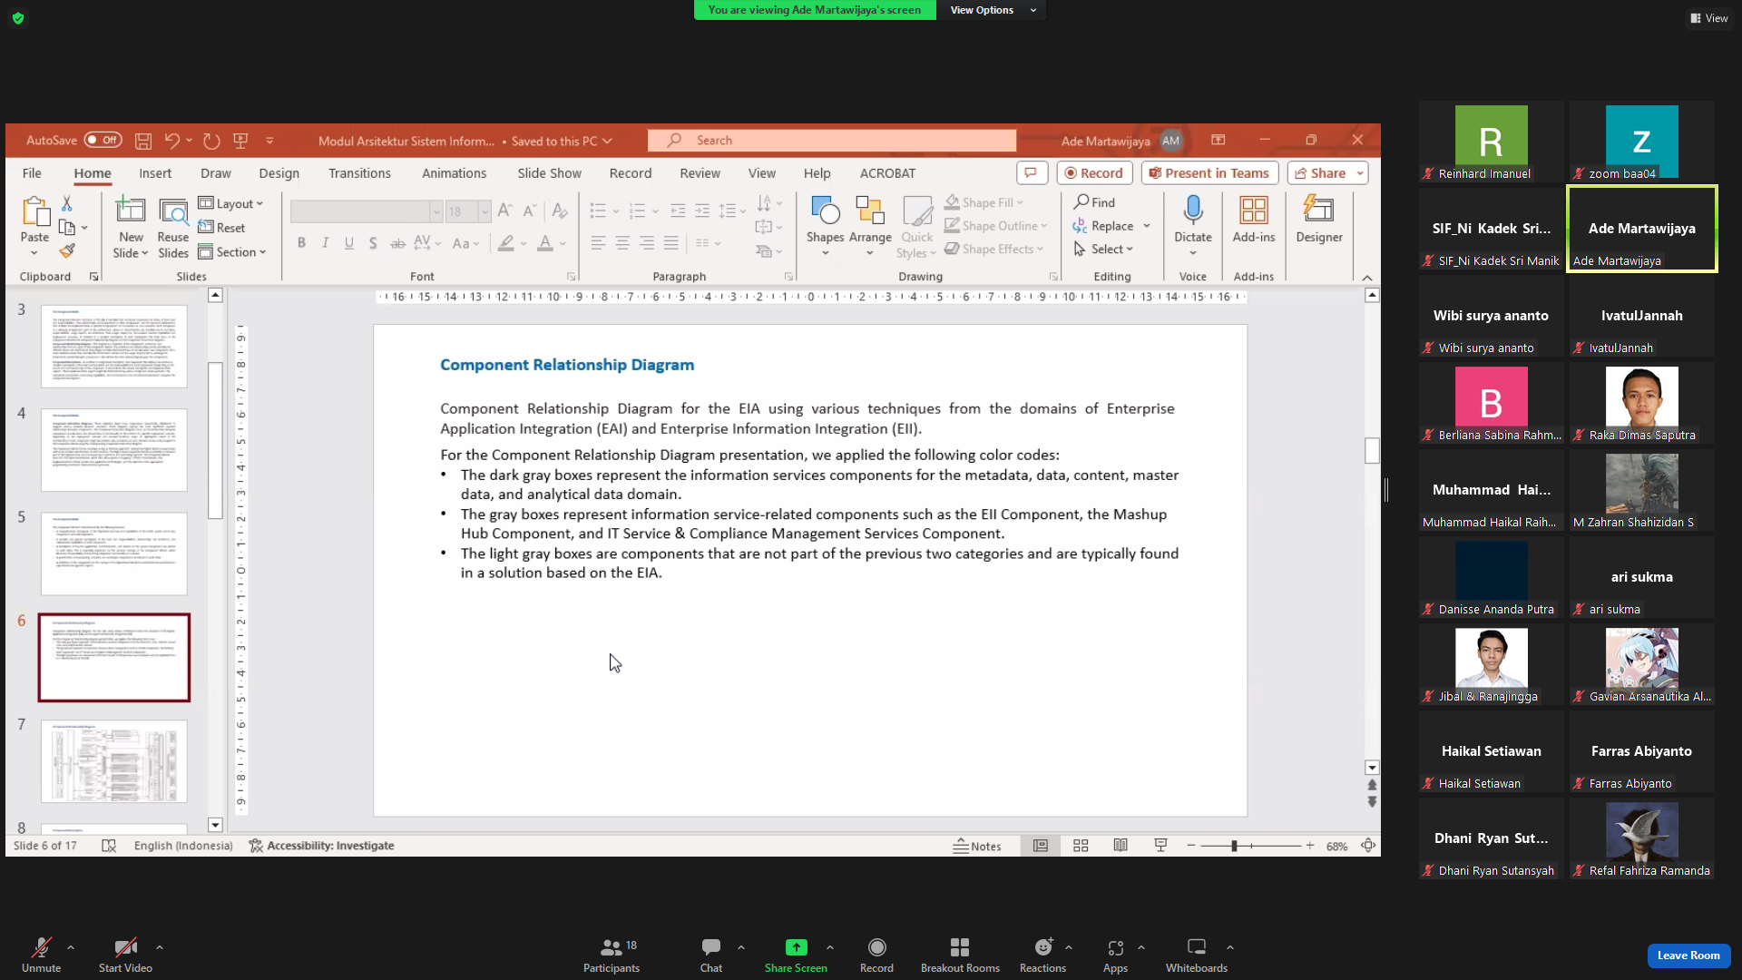The width and height of the screenshot is (1742, 980).
Task: Toggle AutoSave switch
Action: (103, 140)
